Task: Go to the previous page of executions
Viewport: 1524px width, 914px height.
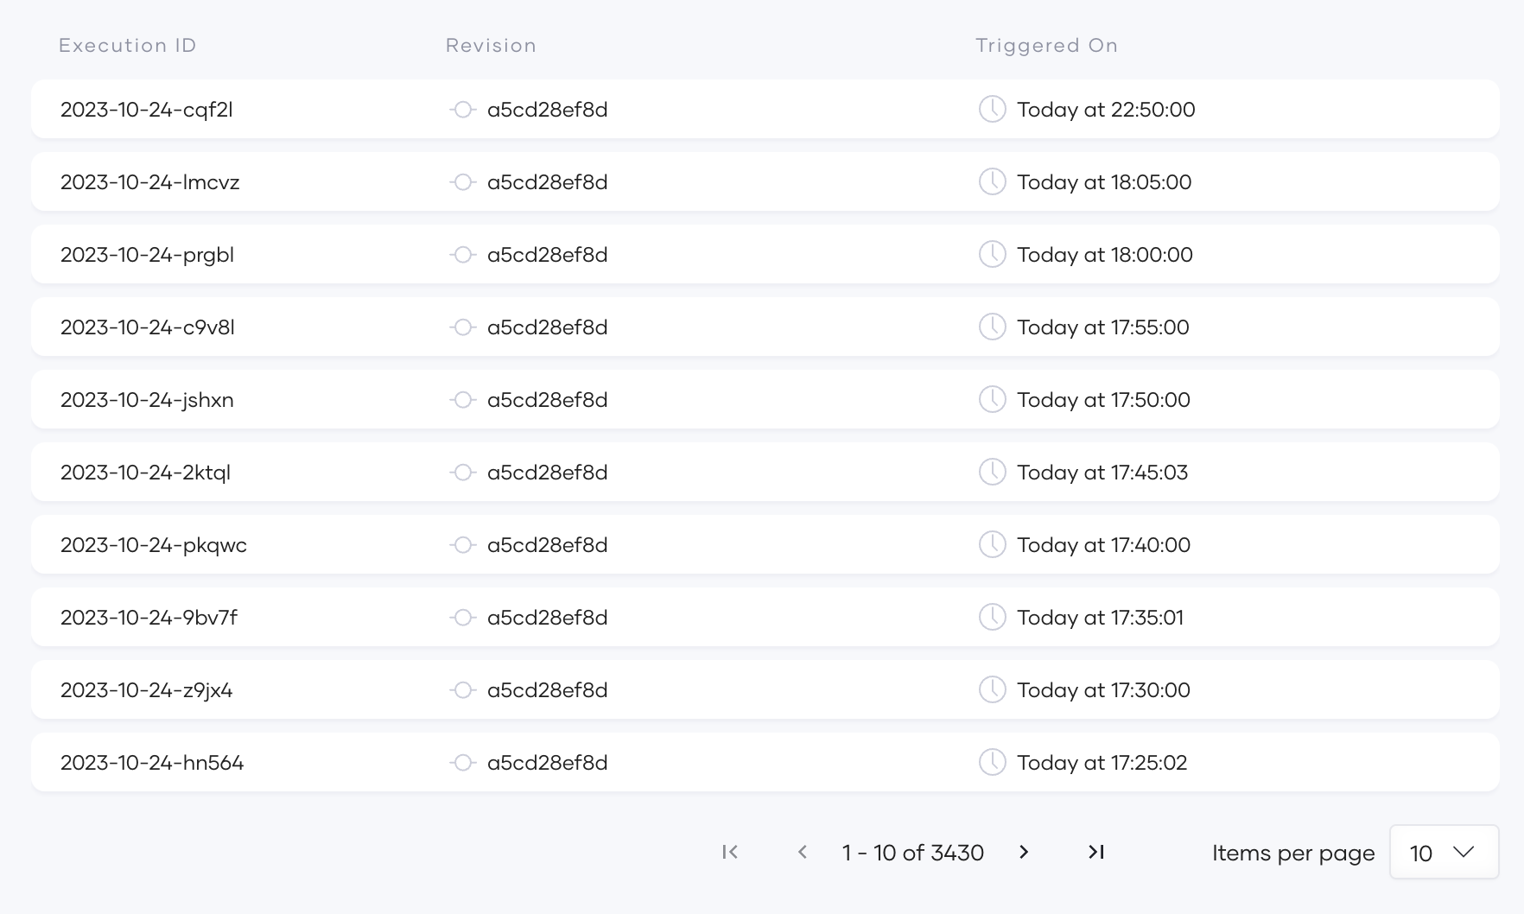Action: (803, 853)
